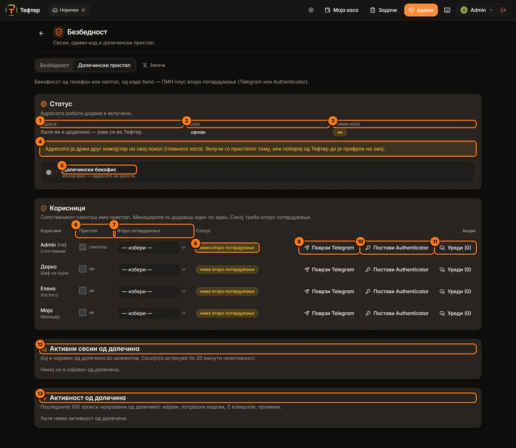
Task: Switch to the Безбедност tab
Action: pyautogui.click(x=55, y=65)
